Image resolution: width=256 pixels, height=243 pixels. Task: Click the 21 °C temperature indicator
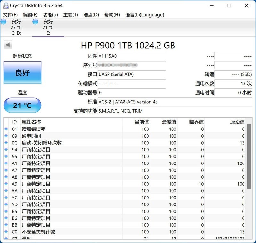(22, 105)
